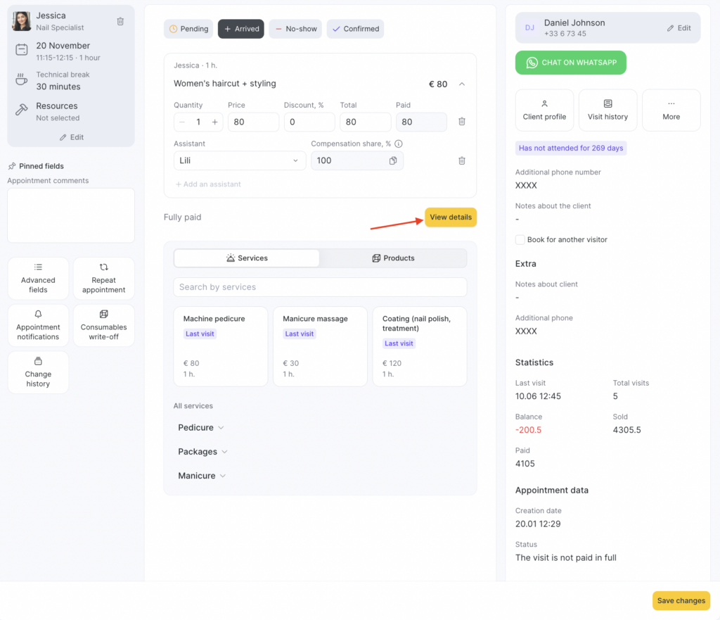This screenshot has height=620, width=720.
Task: Click the View details button
Action: point(450,217)
